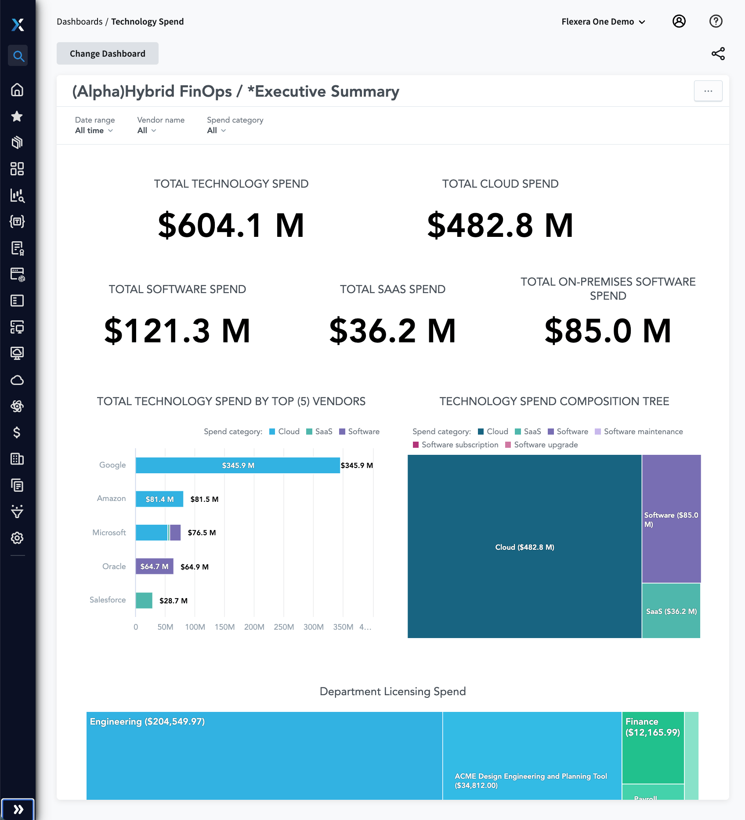
Task: Click the $121.3 M total software value
Action: 177,331
